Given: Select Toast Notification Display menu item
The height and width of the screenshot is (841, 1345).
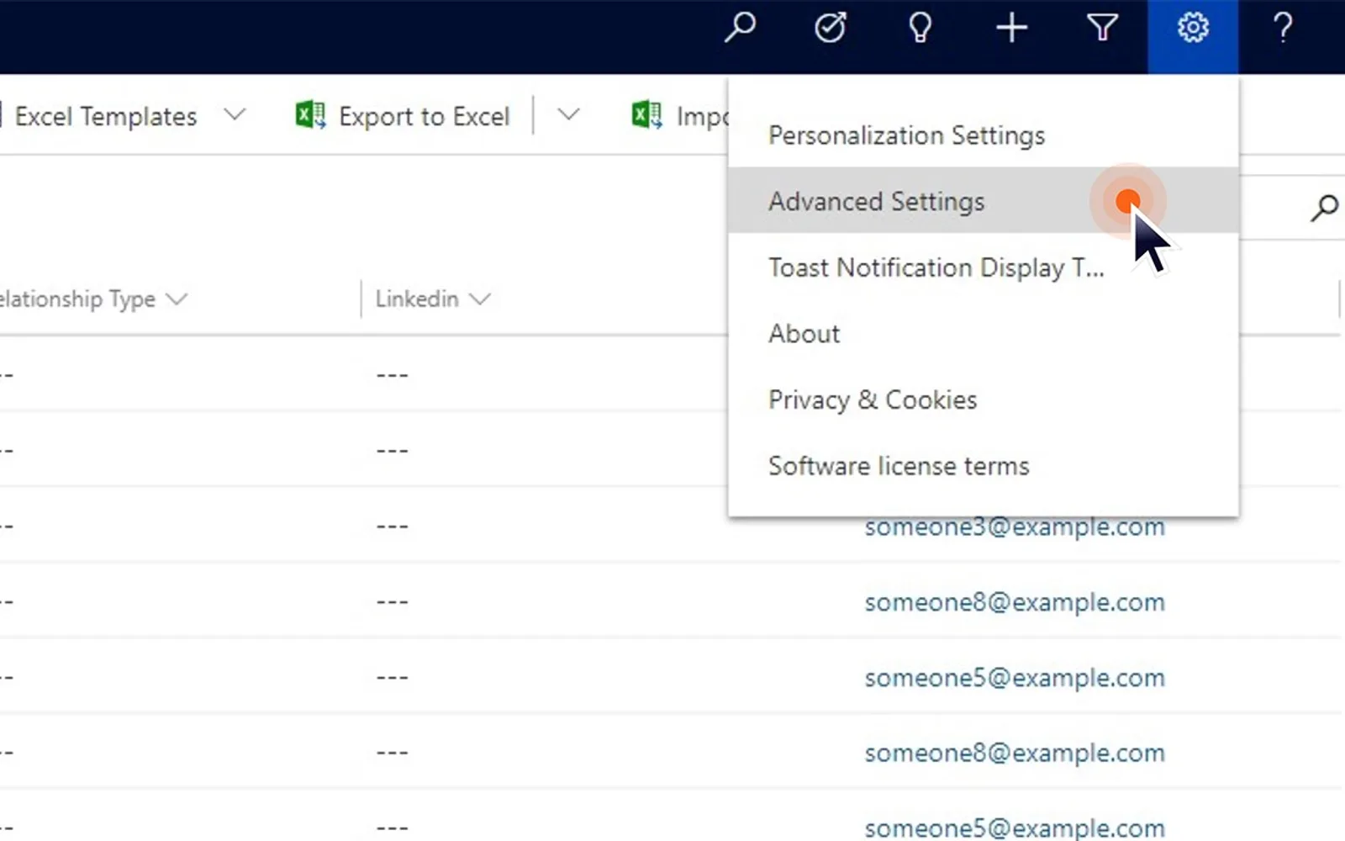Looking at the screenshot, I should click(983, 267).
